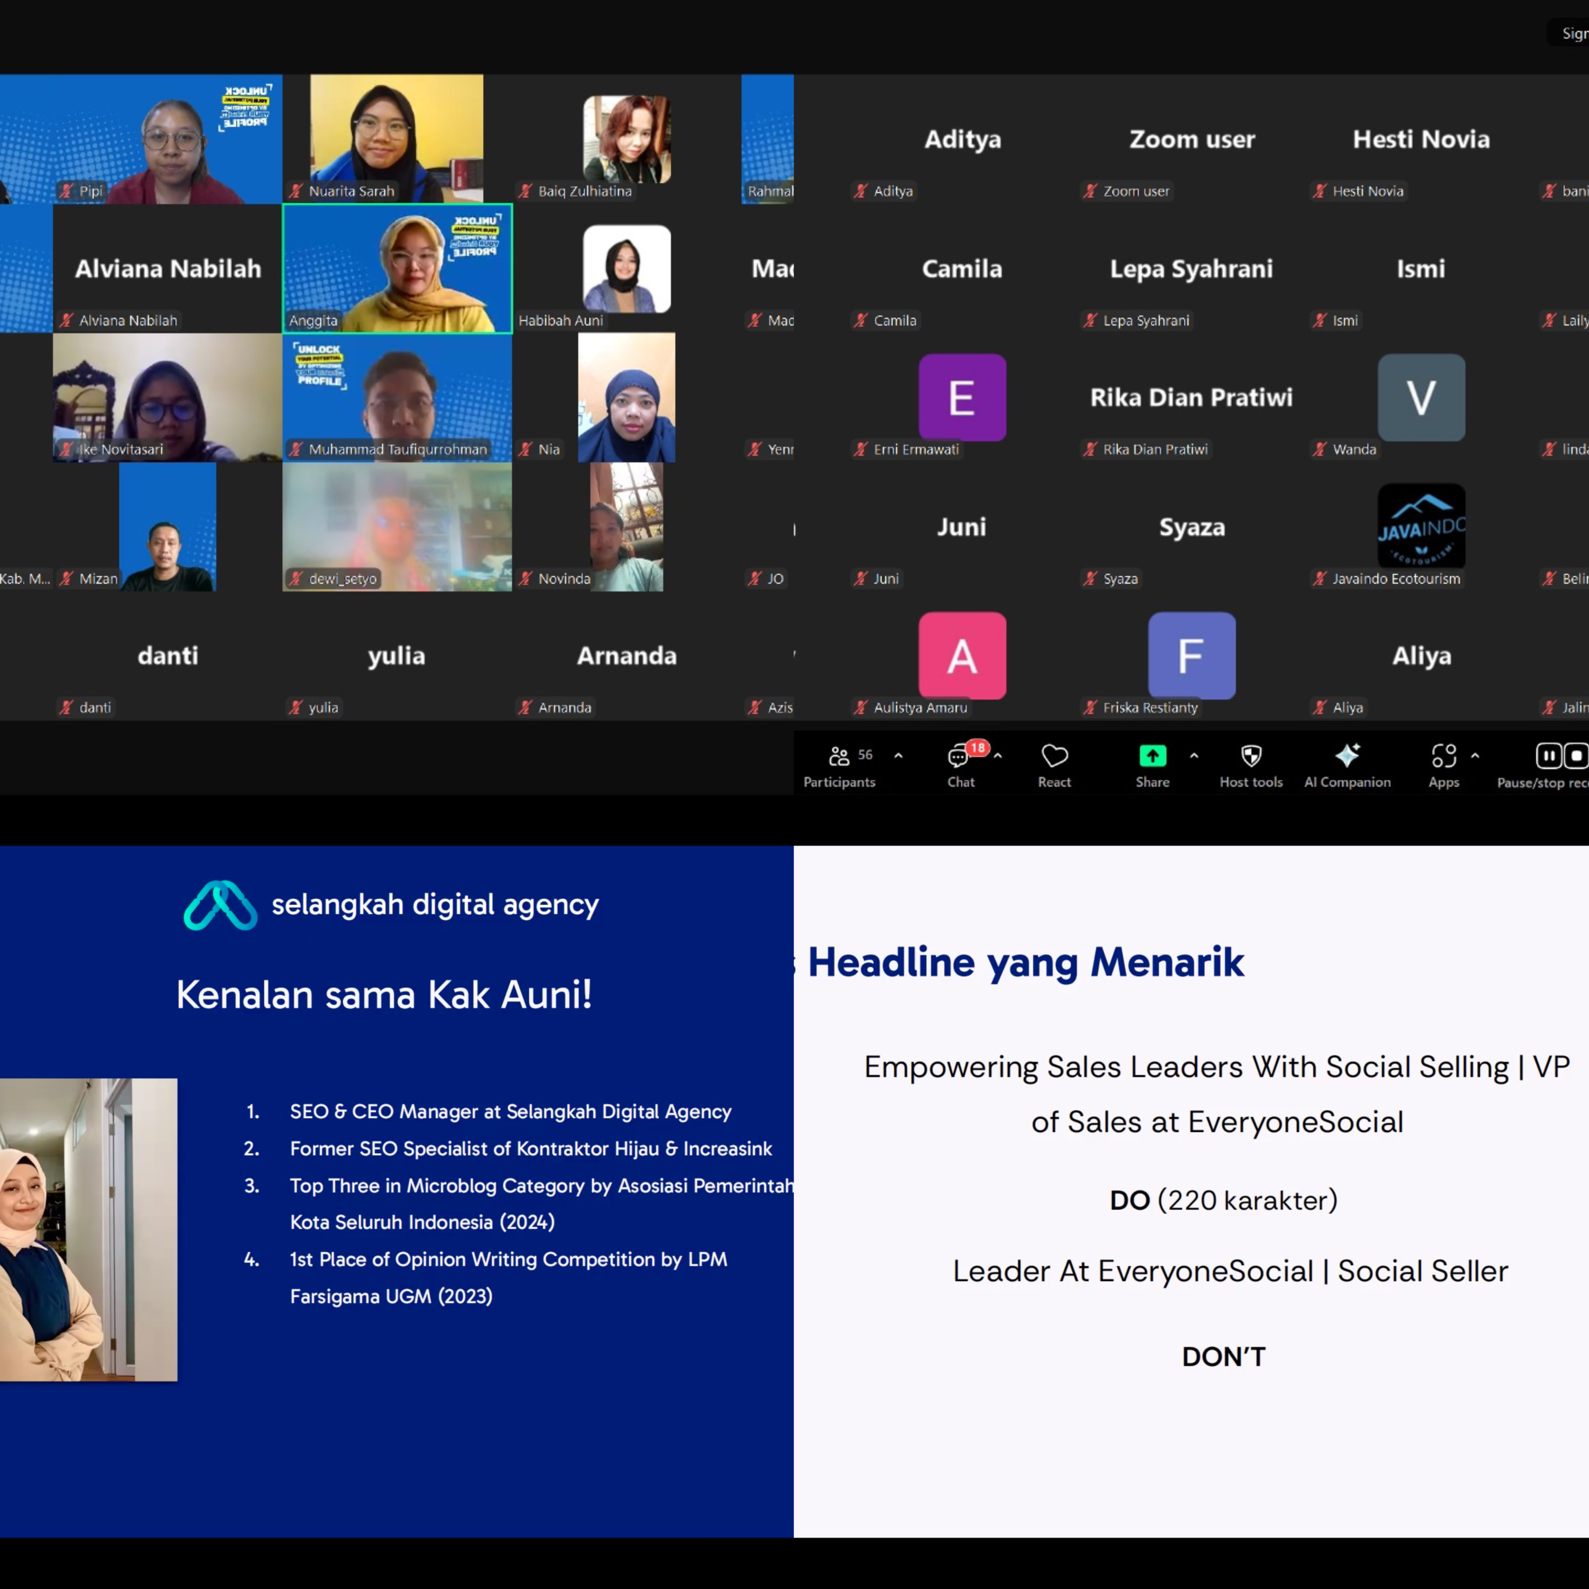Select the Lepa Syahrani tile
This screenshot has height=1589, width=1589.
coord(1192,268)
